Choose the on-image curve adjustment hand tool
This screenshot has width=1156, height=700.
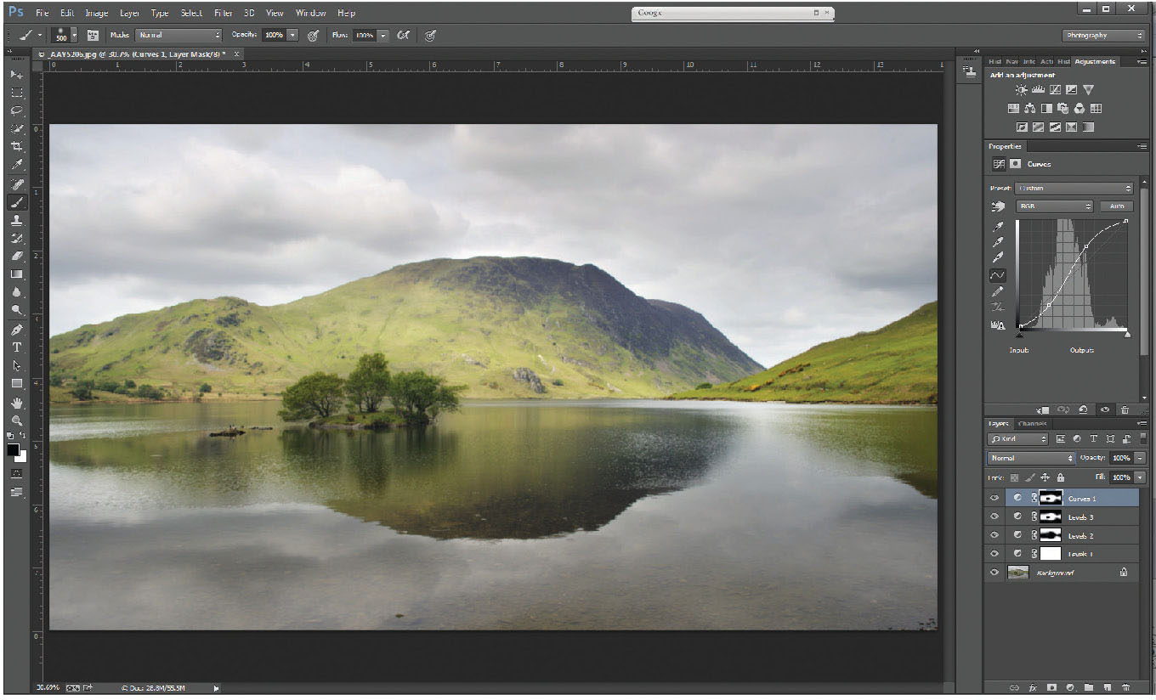[x=999, y=206]
